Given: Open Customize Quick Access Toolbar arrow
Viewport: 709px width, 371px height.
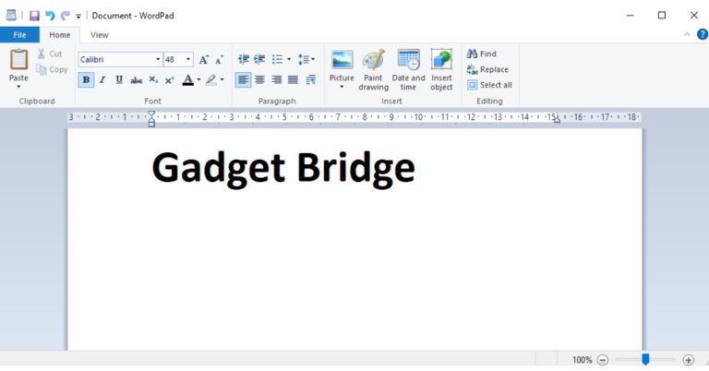Looking at the screenshot, I should click(x=78, y=17).
